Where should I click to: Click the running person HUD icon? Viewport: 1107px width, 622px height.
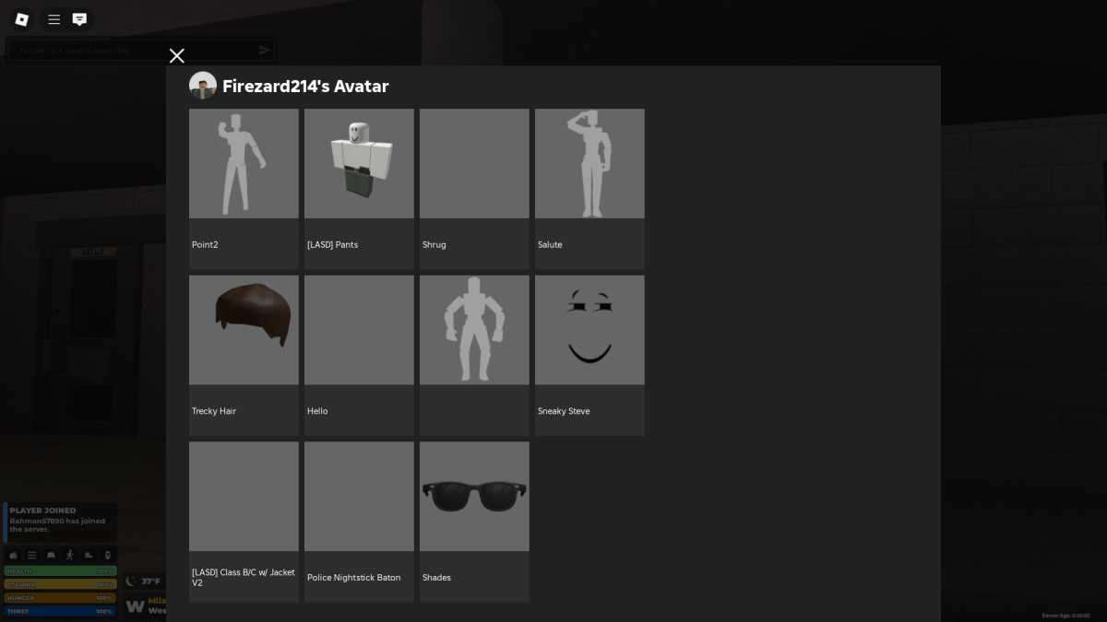(69, 555)
